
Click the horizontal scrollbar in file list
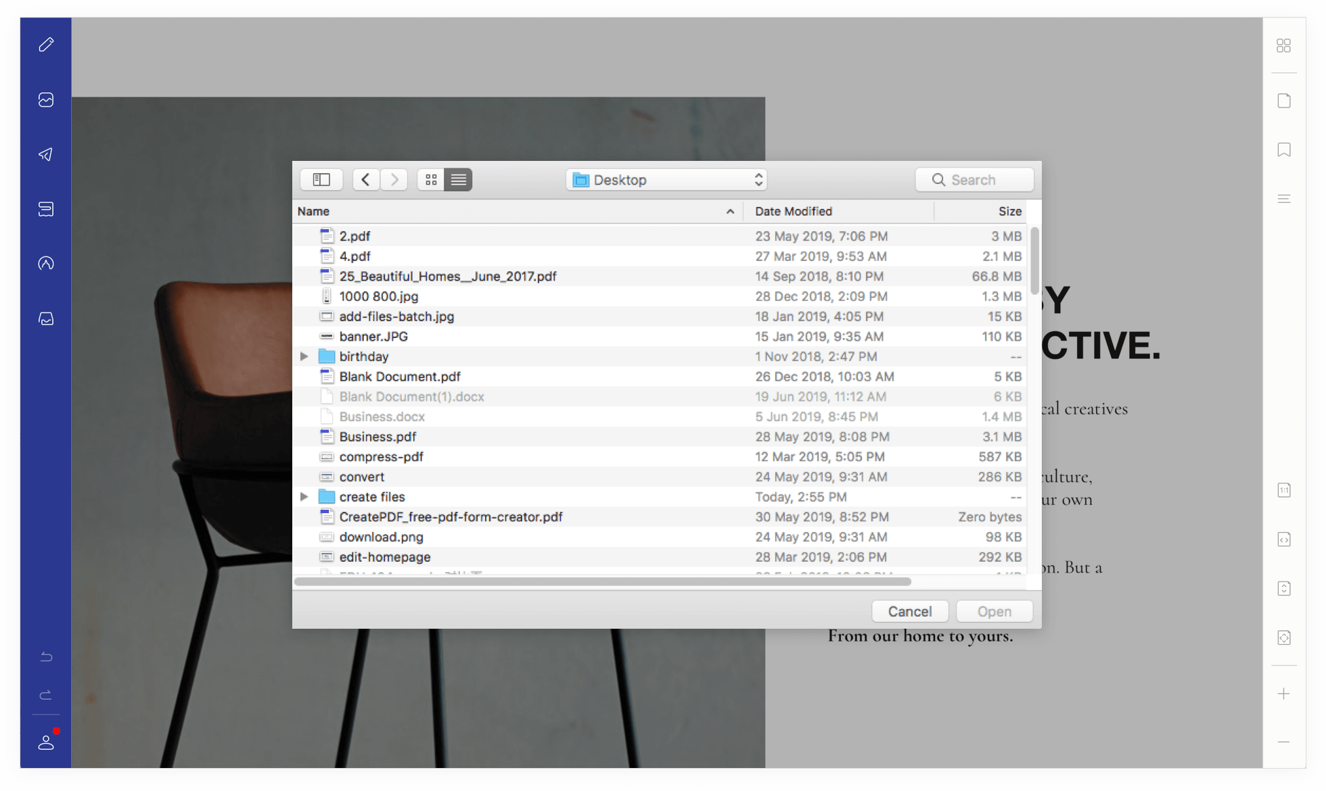tap(602, 581)
